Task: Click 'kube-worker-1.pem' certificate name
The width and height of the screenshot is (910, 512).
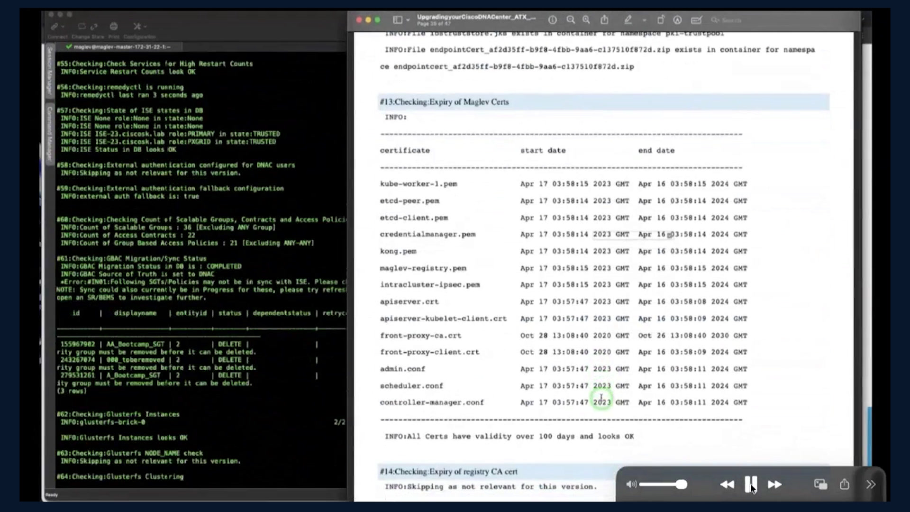Action: click(419, 184)
